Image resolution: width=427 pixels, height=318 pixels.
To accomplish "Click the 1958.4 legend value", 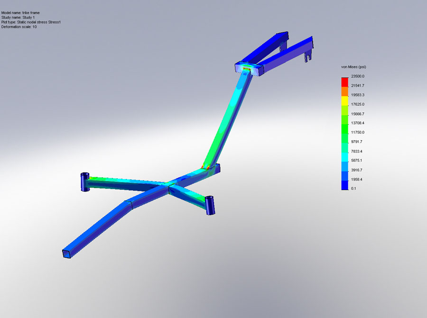I will coord(356,179).
